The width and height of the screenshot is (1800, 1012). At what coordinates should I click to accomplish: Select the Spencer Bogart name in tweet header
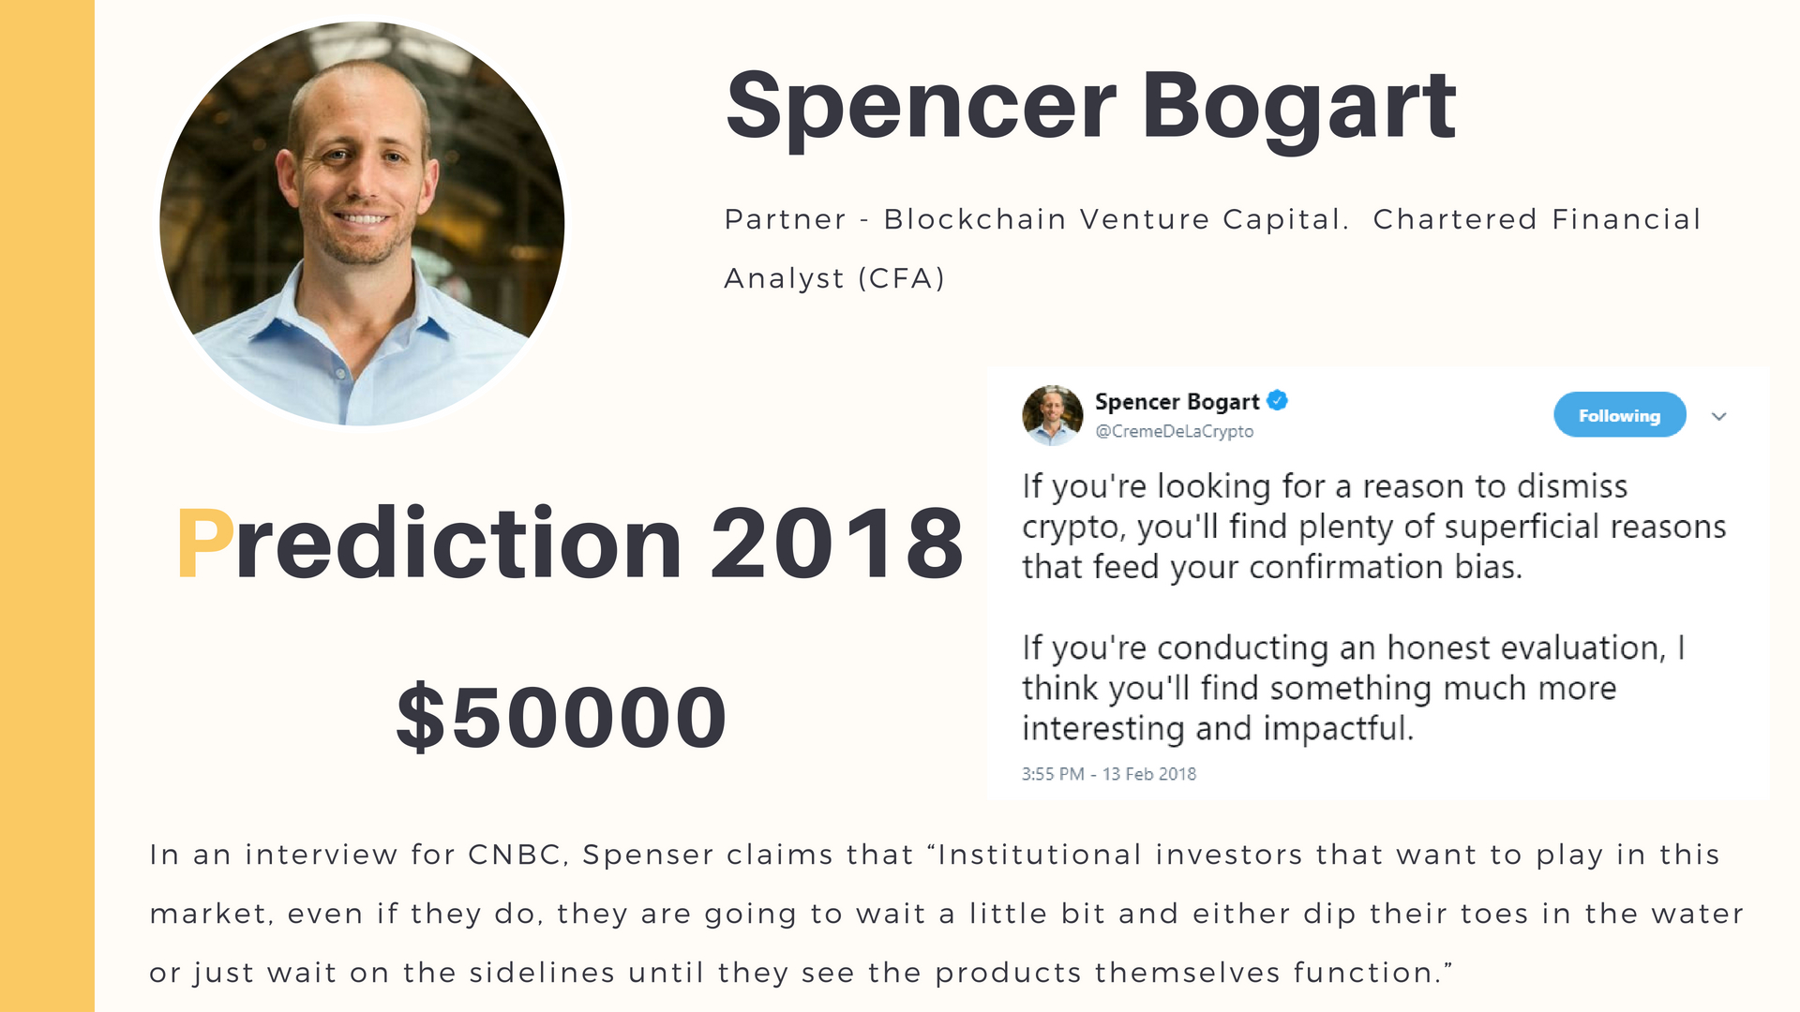click(x=1177, y=402)
